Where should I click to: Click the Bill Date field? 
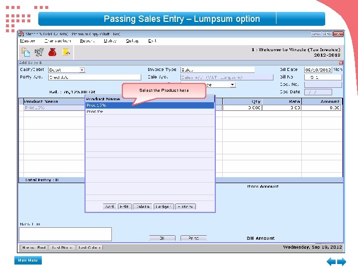(x=318, y=70)
